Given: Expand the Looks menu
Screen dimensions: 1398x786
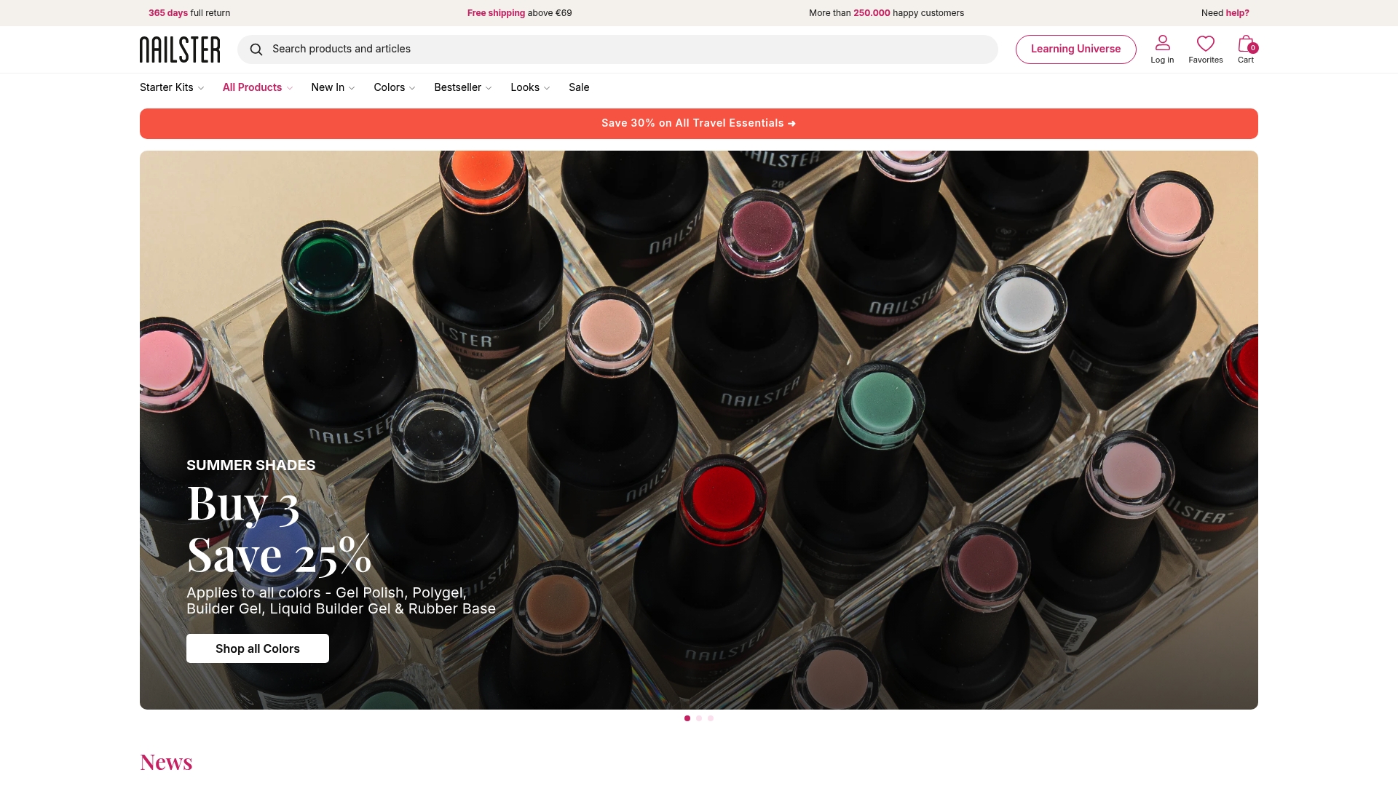Looking at the screenshot, I should [530, 87].
